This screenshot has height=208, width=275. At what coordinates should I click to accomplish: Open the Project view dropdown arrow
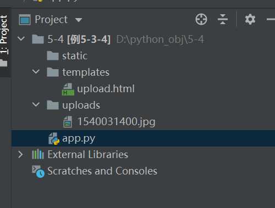coord(79,20)
